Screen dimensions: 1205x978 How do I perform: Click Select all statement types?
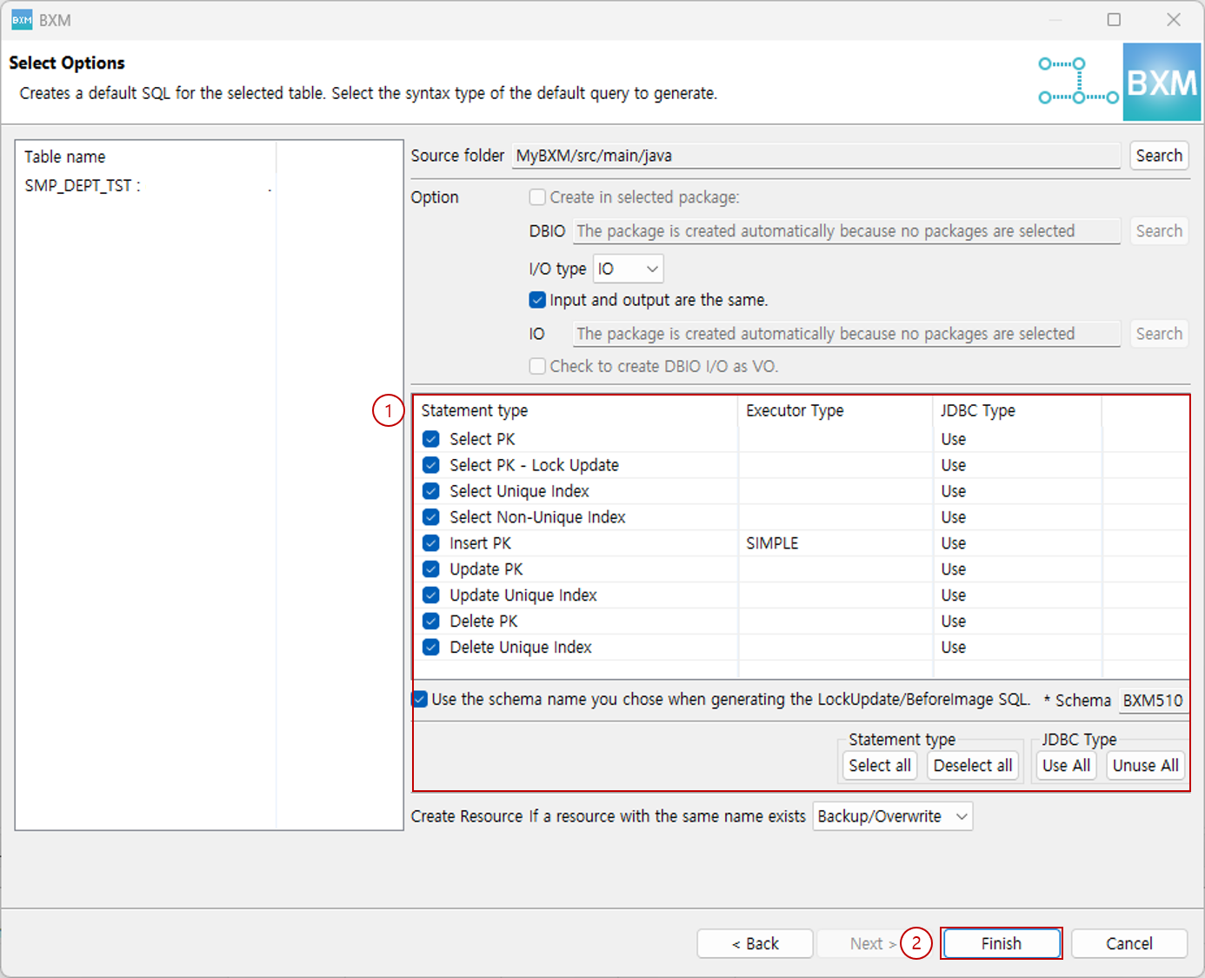click(x=879, y=765)
